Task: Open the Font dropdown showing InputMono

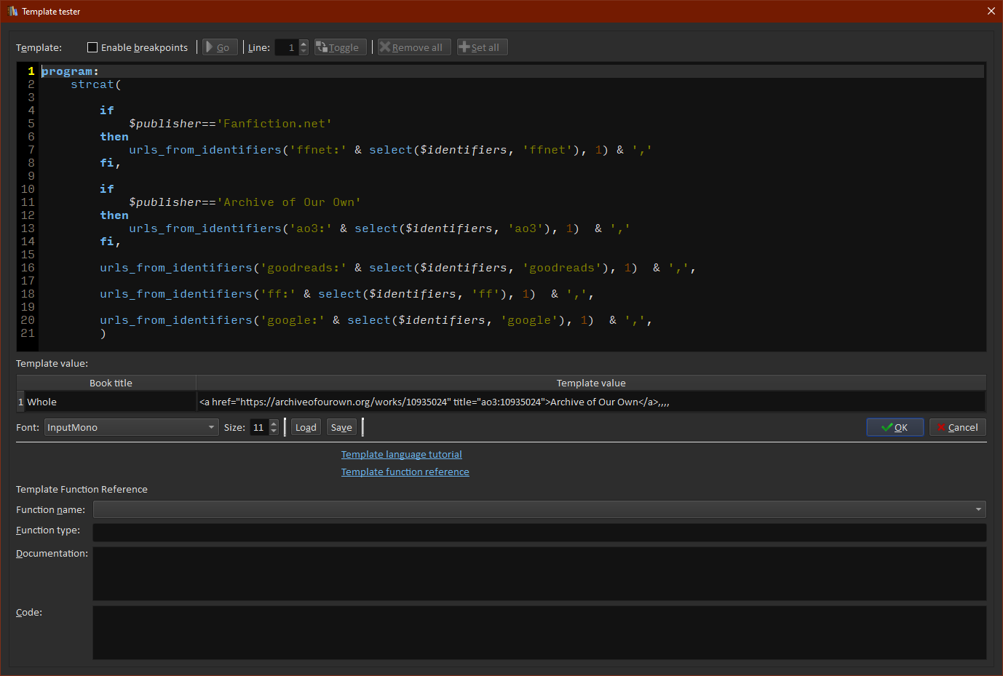Action: [131, 427]
